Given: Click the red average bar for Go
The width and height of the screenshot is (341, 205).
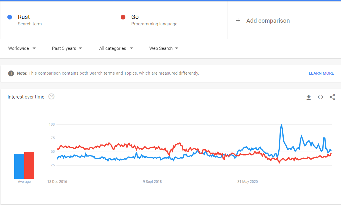Looking at the screenshot, I should click(29, 165).
